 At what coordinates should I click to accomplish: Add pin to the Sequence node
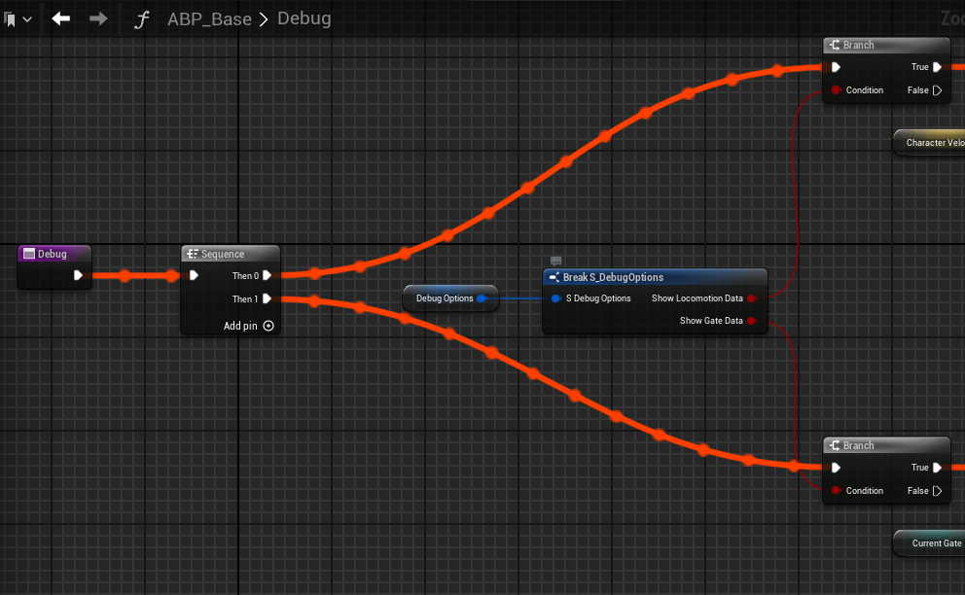[248, 326]
